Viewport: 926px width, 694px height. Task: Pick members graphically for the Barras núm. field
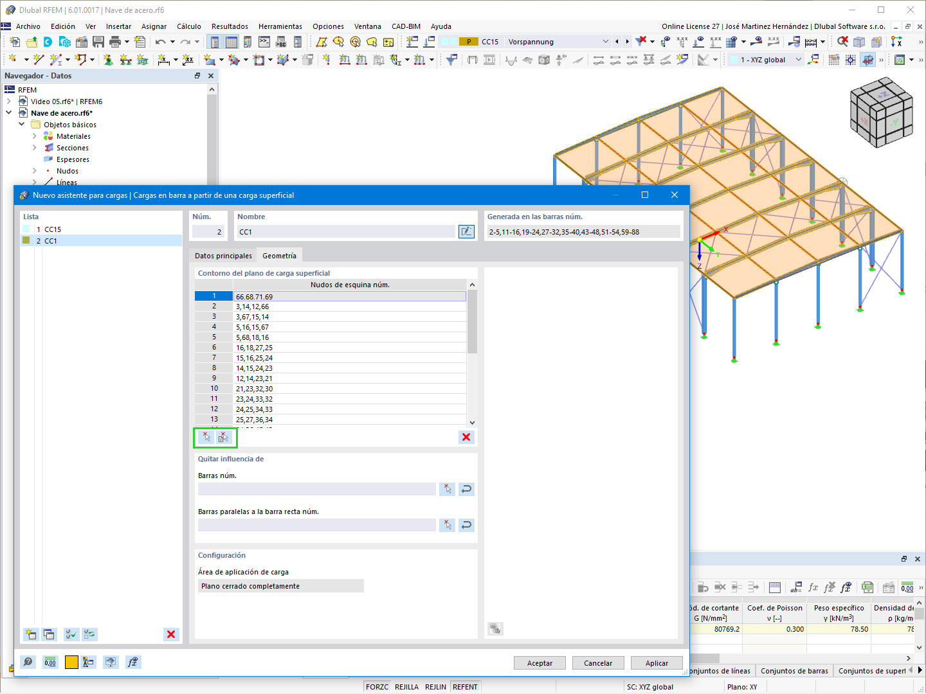[448, 489]
